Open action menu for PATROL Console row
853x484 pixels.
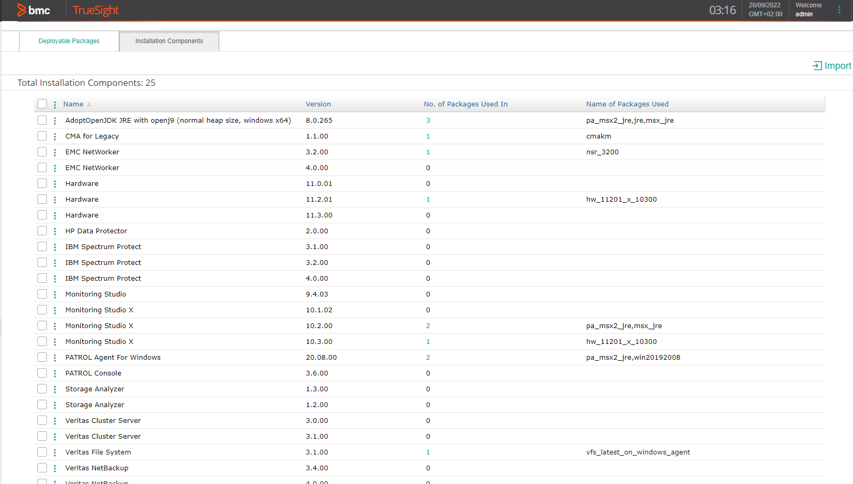pos(55,373)
